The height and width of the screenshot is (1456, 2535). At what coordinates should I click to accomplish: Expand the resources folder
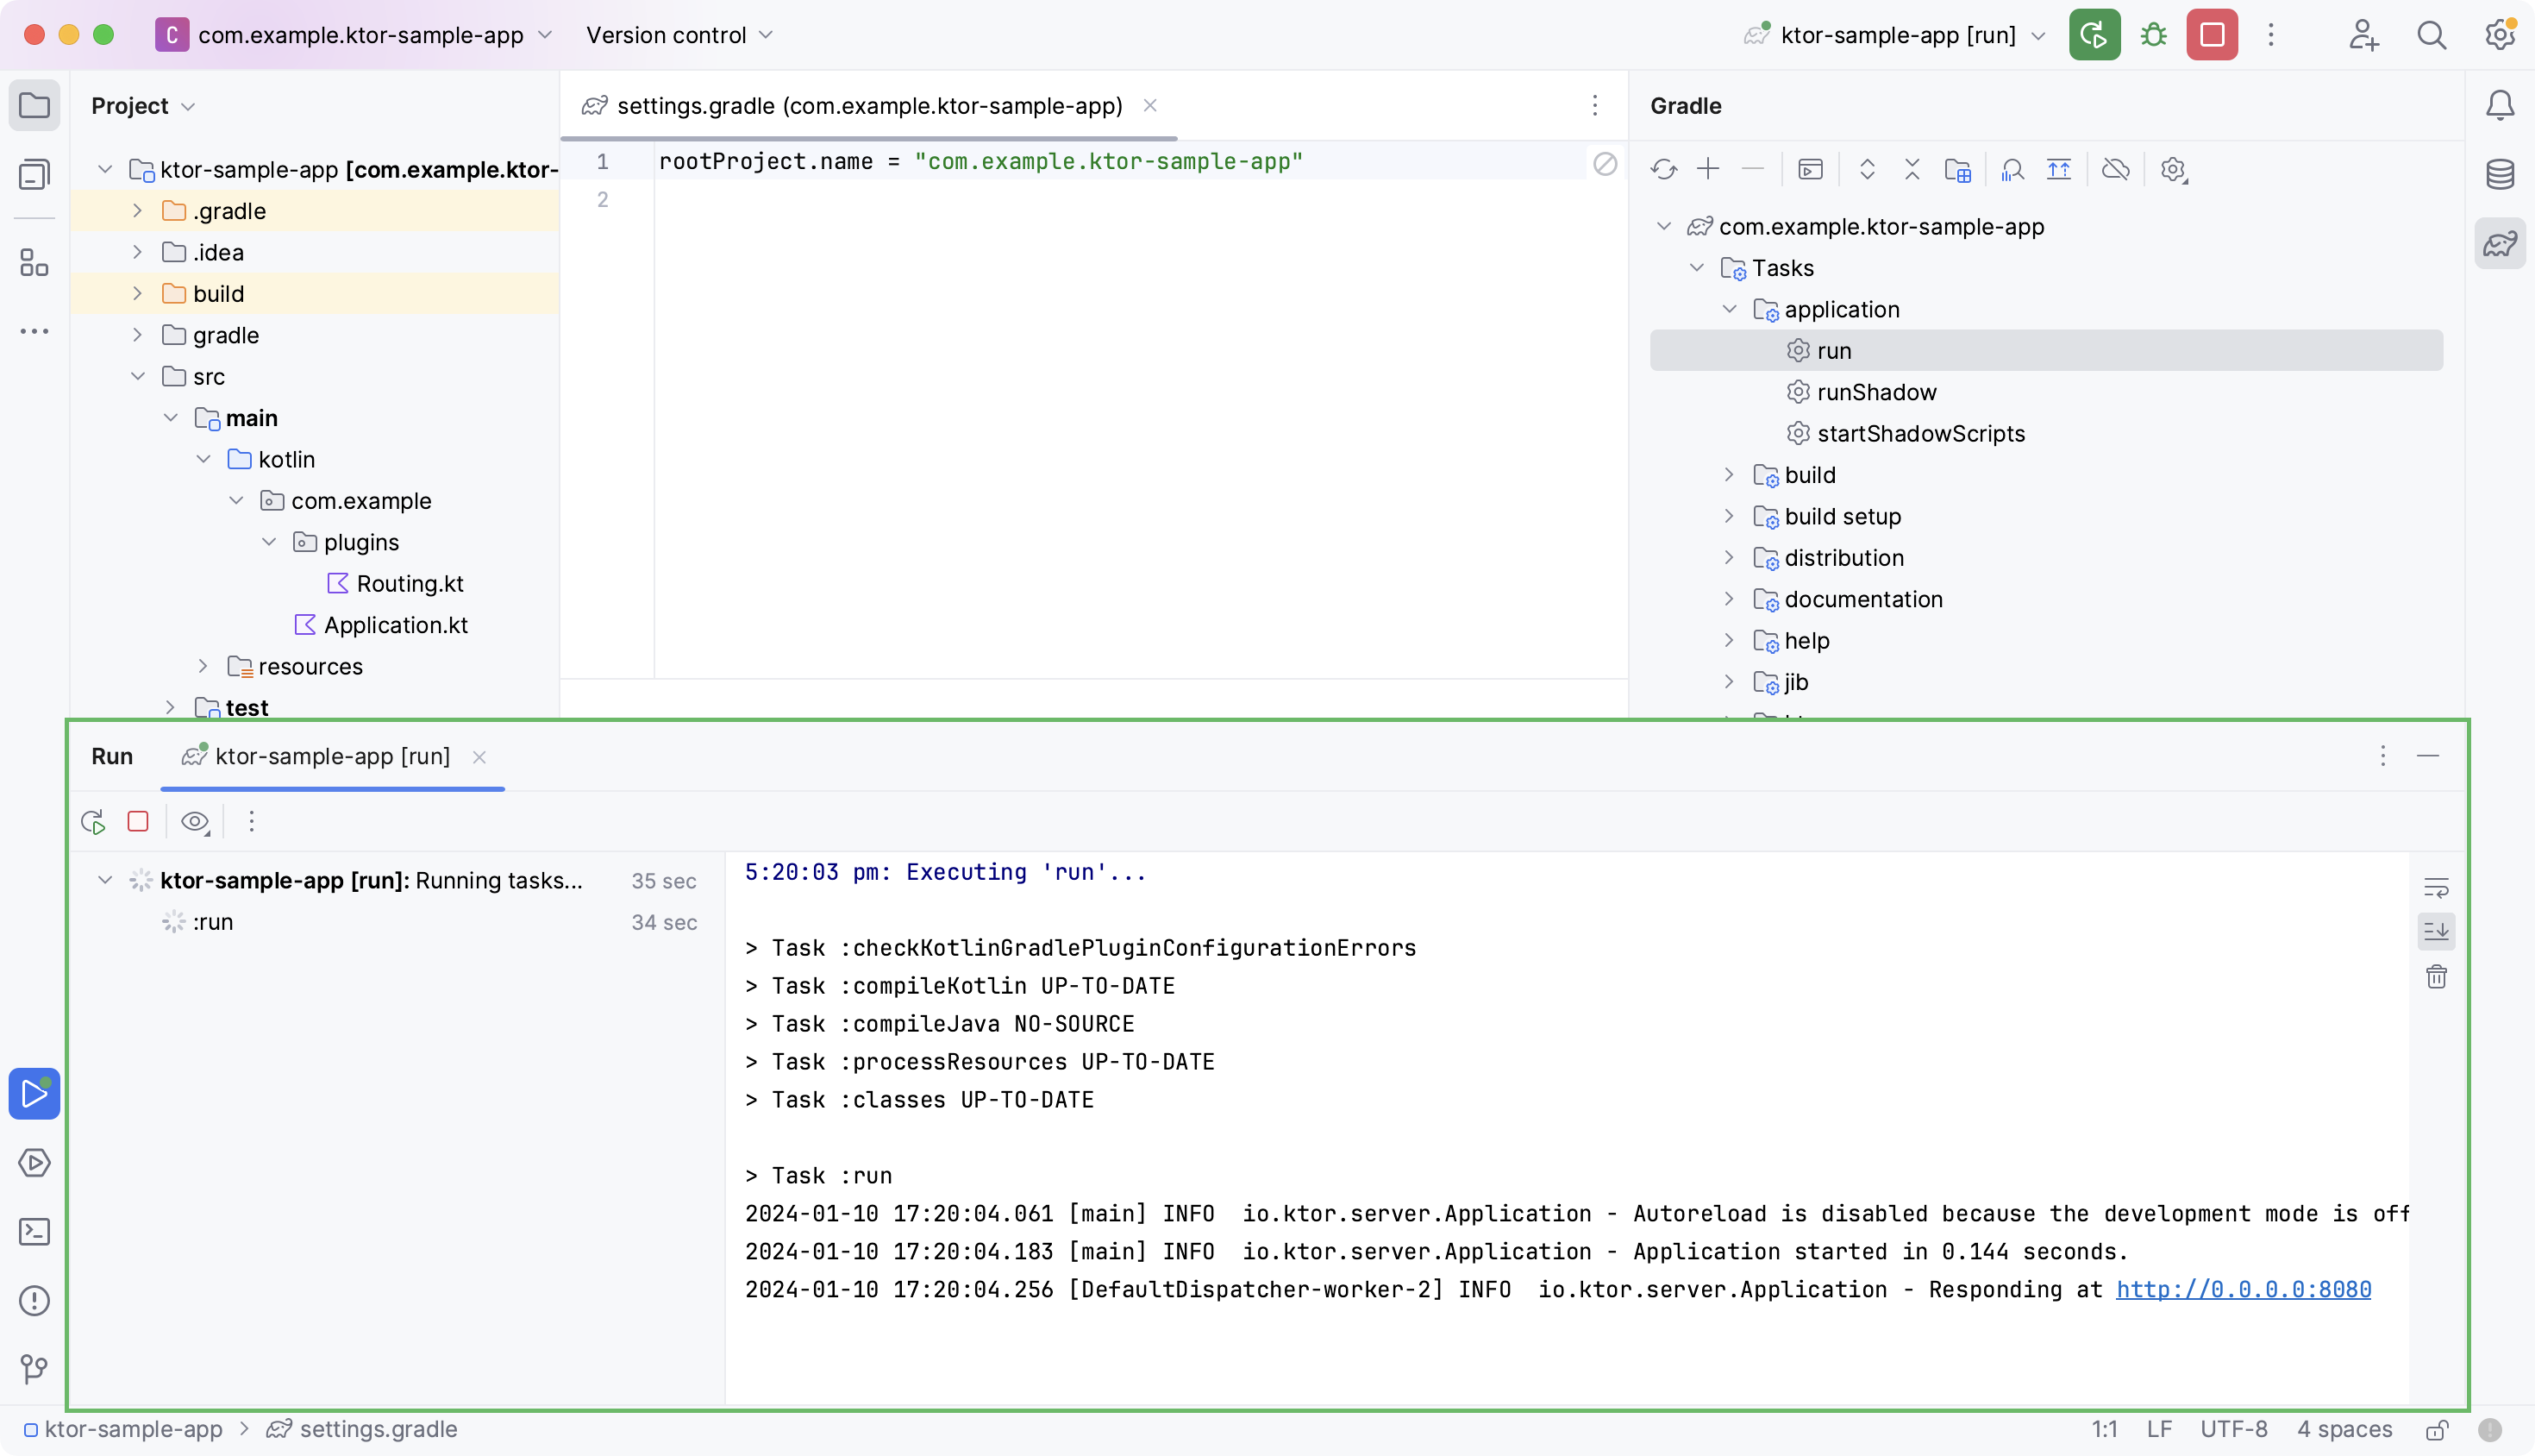(x=203, y=666)
